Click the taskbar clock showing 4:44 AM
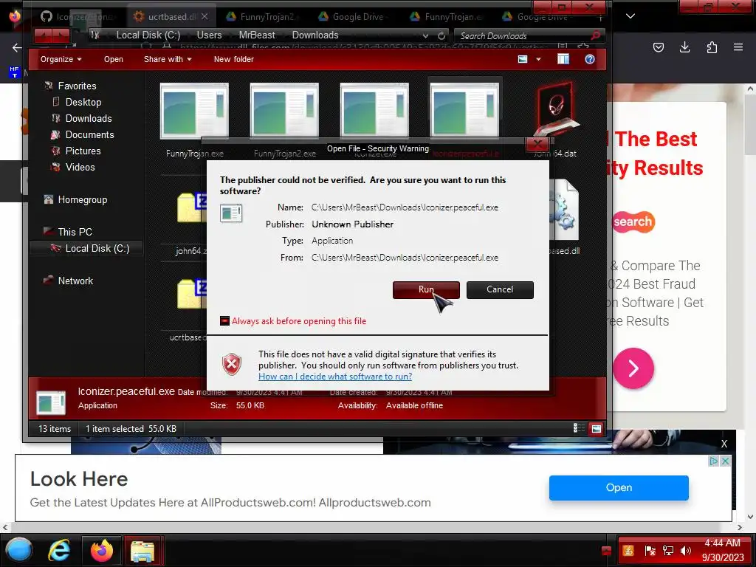The width and height of the screenshot is (756, 567). coord(722,550)
